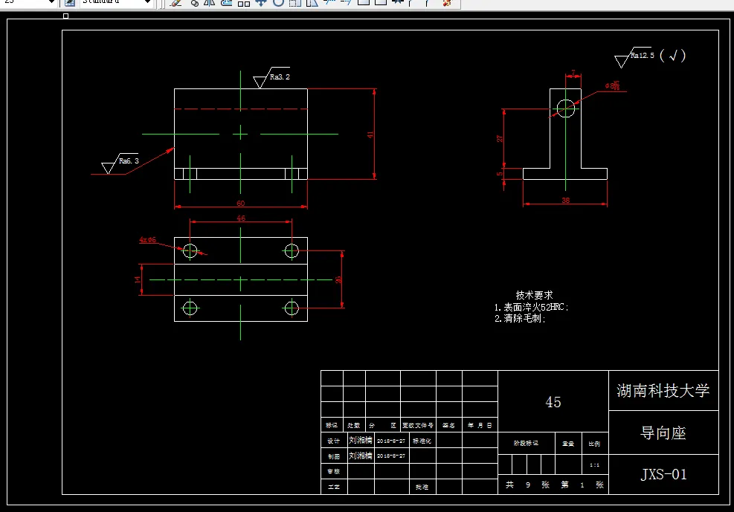Select the Array tool
This screenshot has height=512, width=734.
coord(243,2)
